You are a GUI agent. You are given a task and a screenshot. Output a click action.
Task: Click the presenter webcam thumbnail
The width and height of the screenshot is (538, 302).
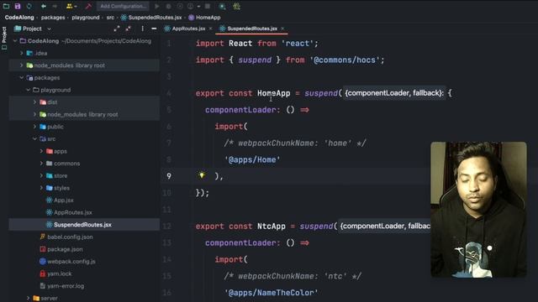478,209
